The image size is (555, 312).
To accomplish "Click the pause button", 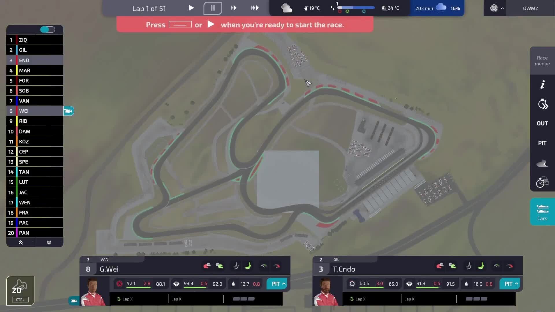I will tap(213, 8).
